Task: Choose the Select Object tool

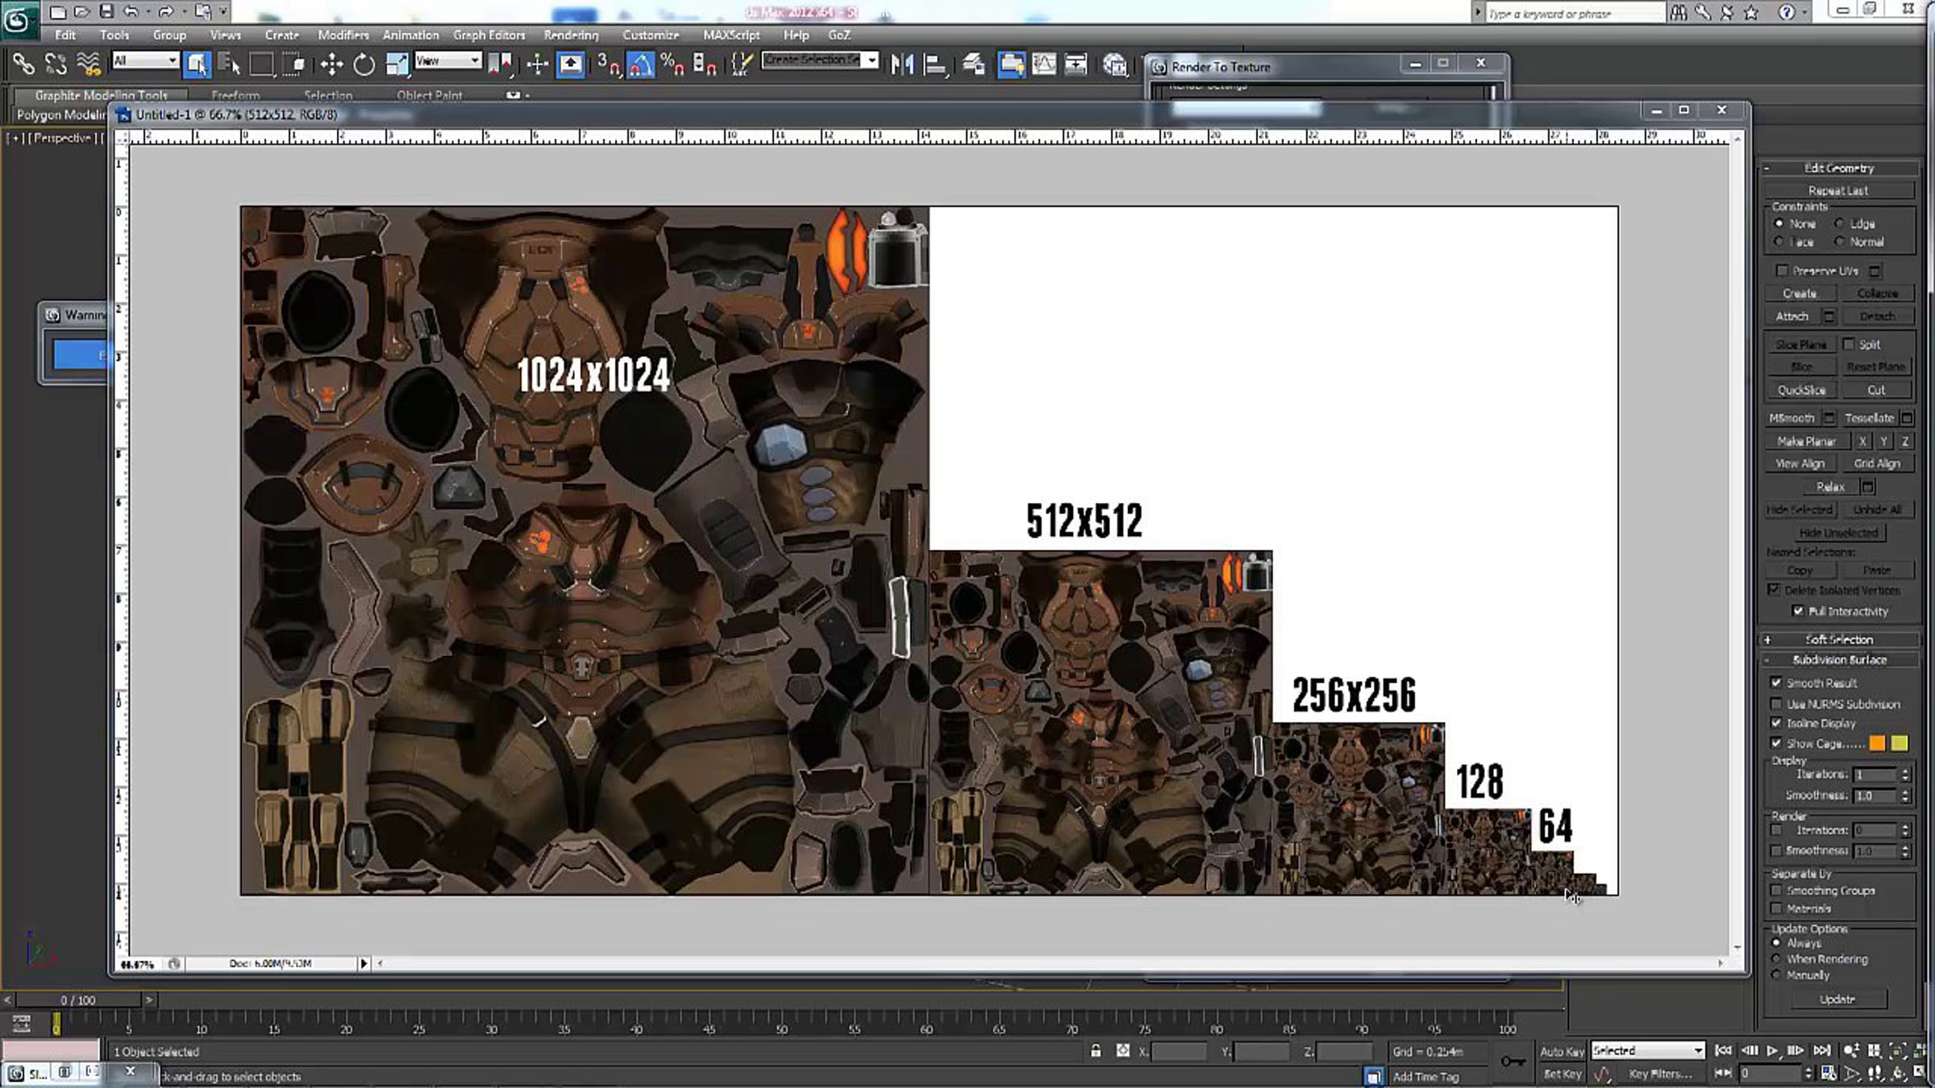Action: 197,64
